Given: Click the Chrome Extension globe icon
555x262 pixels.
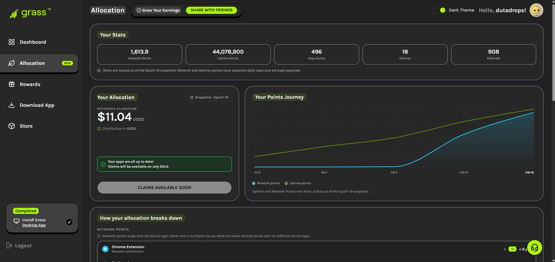Looking at the screenshot, I should pos(105,249).
